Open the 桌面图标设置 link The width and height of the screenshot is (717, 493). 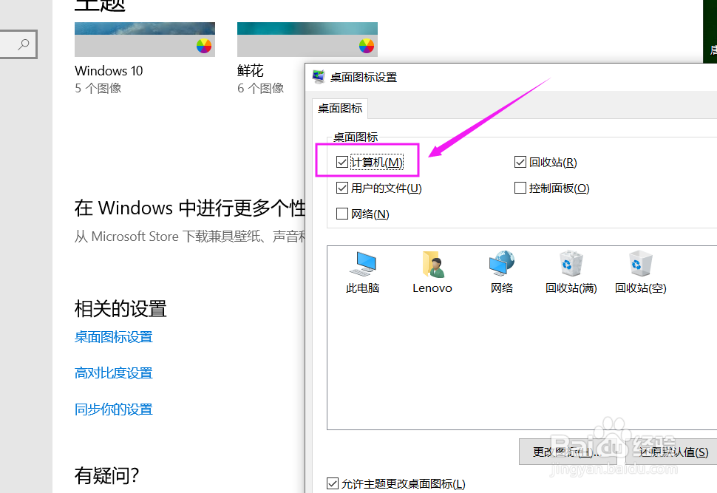coord(113,337)
